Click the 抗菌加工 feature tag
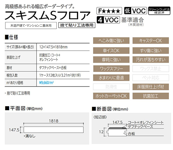The width and height of the screenshot is (173, 150). (x=151, y=96)
